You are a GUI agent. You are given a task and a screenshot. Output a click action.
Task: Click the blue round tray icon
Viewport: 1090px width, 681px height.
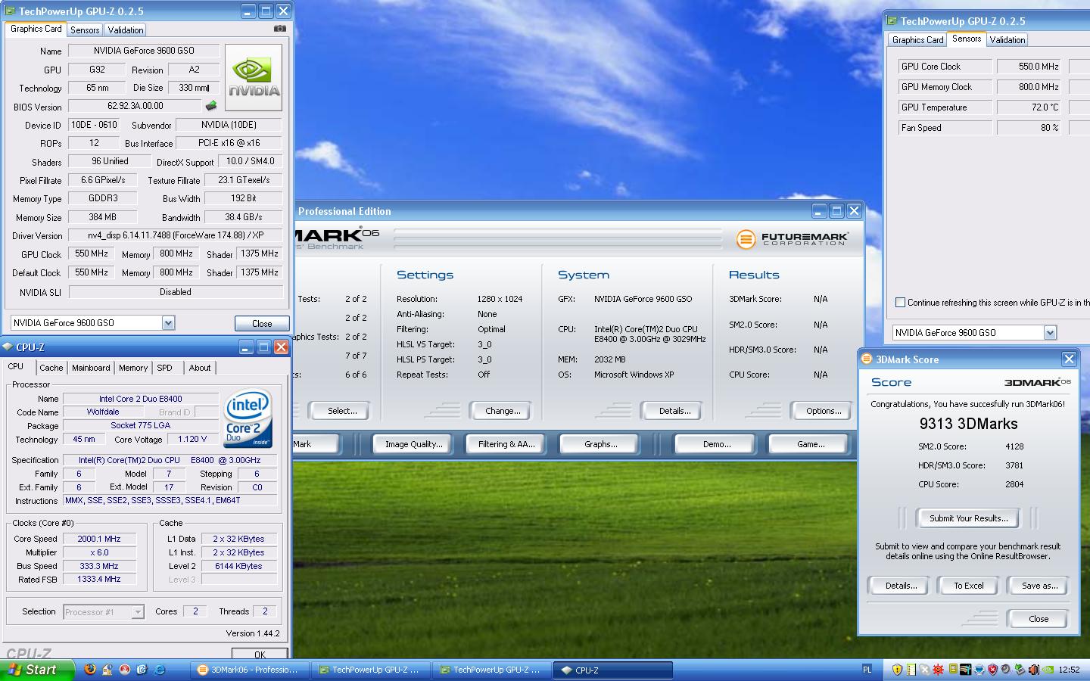(979, 670)
